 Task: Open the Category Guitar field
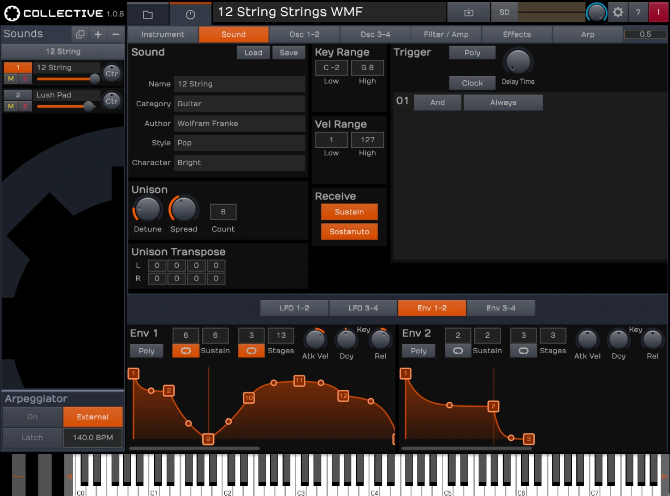point(239,103)
